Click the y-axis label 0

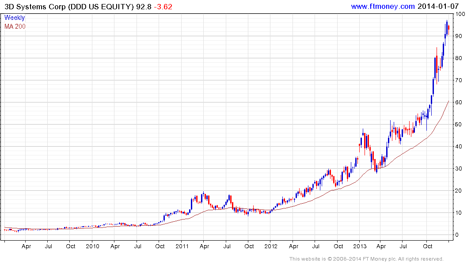pyautogui.click(x=457, y=235)
